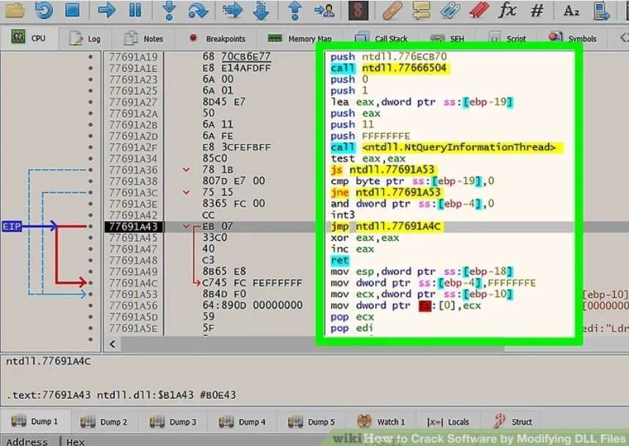Step over the next instruction
The image size is (629, 446).
(x=198, y=10)
